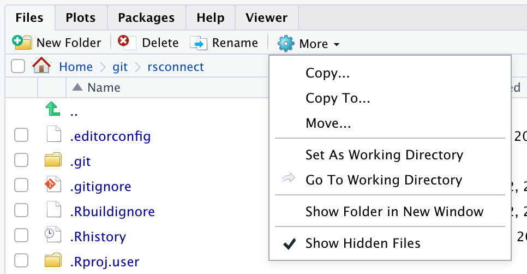The width and height of the screenshot is (527, 274).
Task: Collapse the More dropdown arrow
Action: point(337,44)
